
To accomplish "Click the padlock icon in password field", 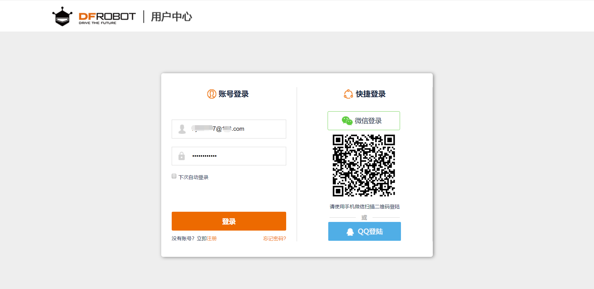I will [x=182, y=156].
